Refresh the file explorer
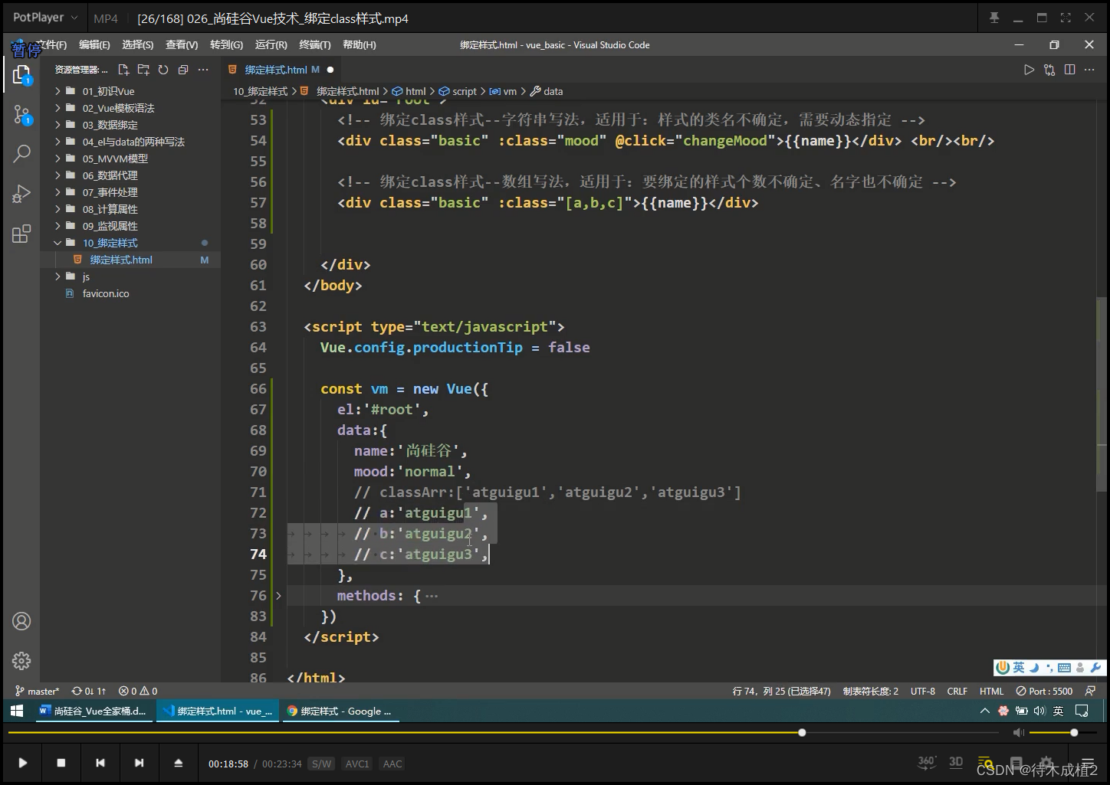The width and height of the screenshot is (1110, 785). tap(163, 70)
